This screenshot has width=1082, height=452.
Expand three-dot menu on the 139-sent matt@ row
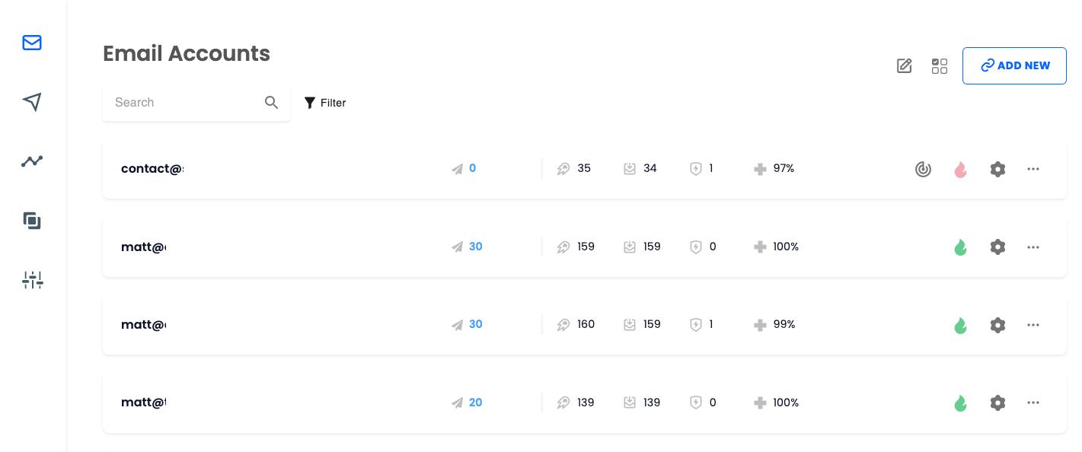[x=1033, y=403]
